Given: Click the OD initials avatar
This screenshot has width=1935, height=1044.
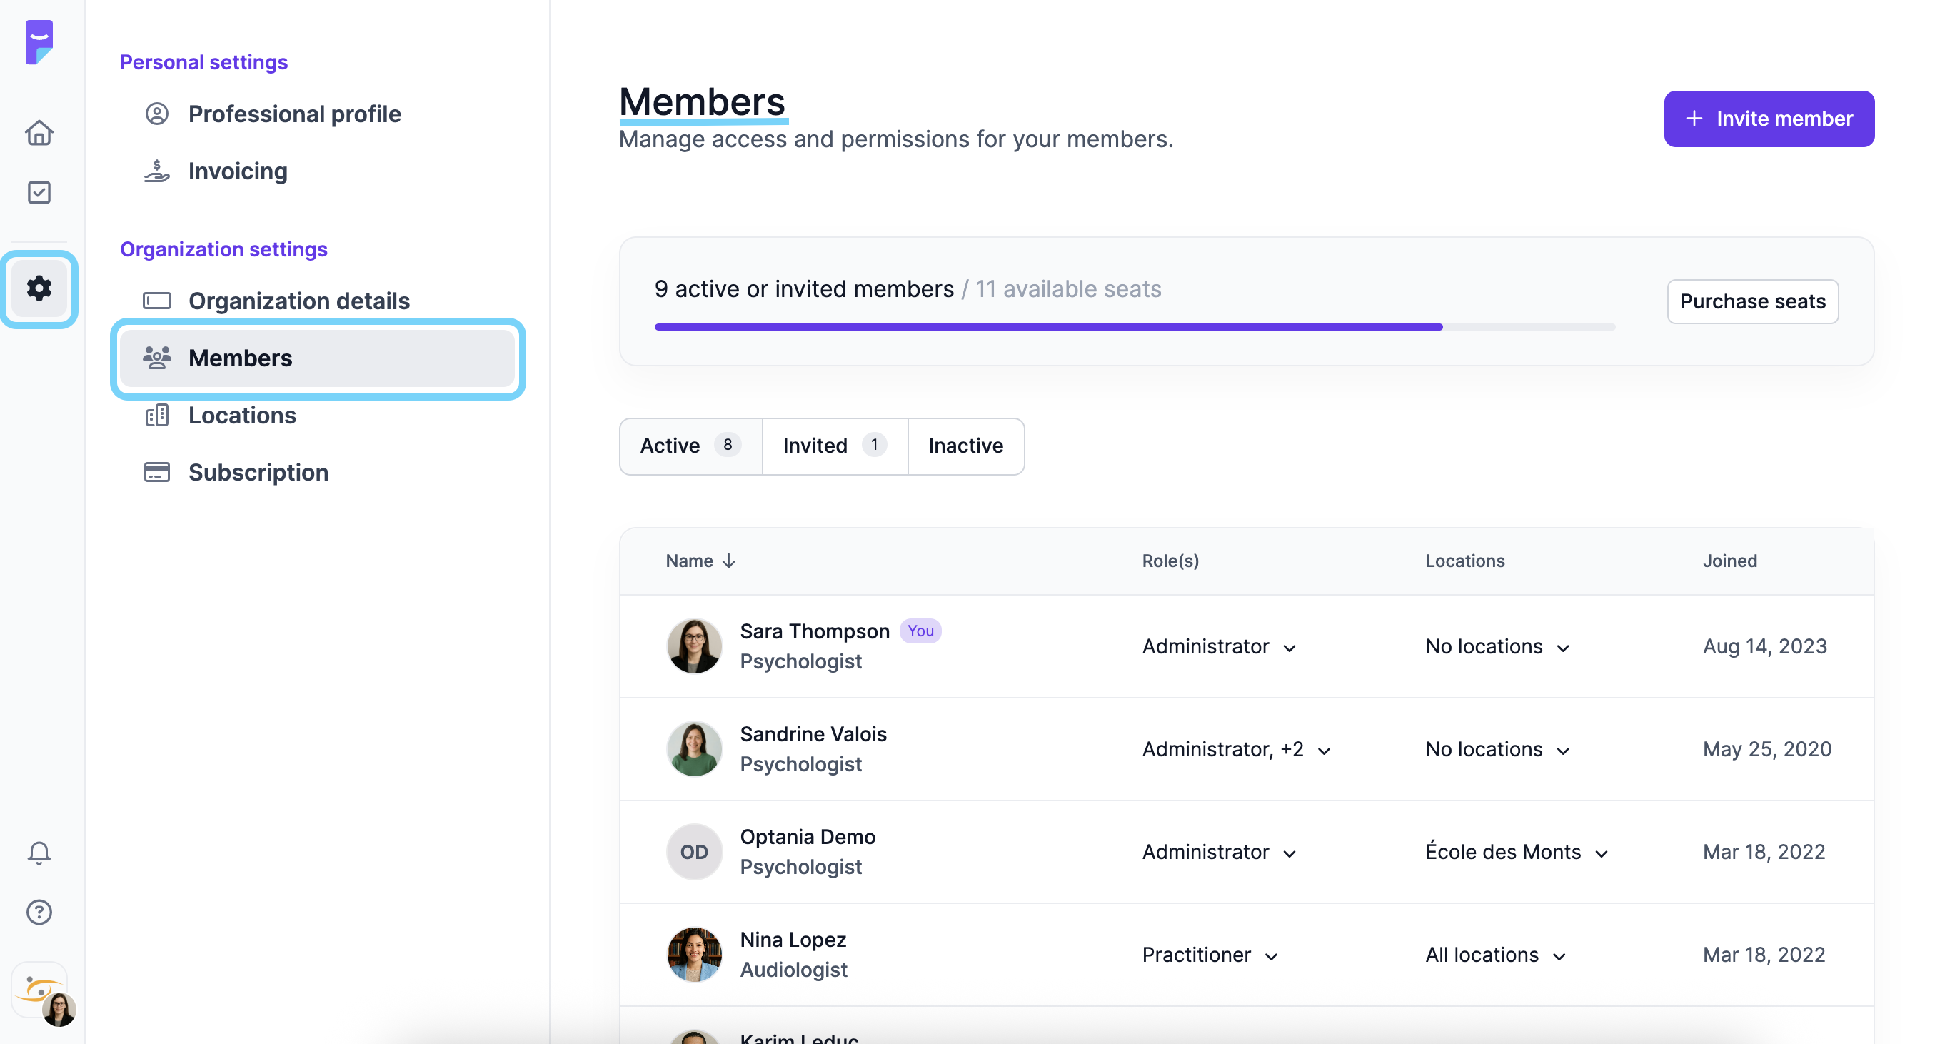Looking at the screenshot, I should pyautogui.click(x=693, y=852).
